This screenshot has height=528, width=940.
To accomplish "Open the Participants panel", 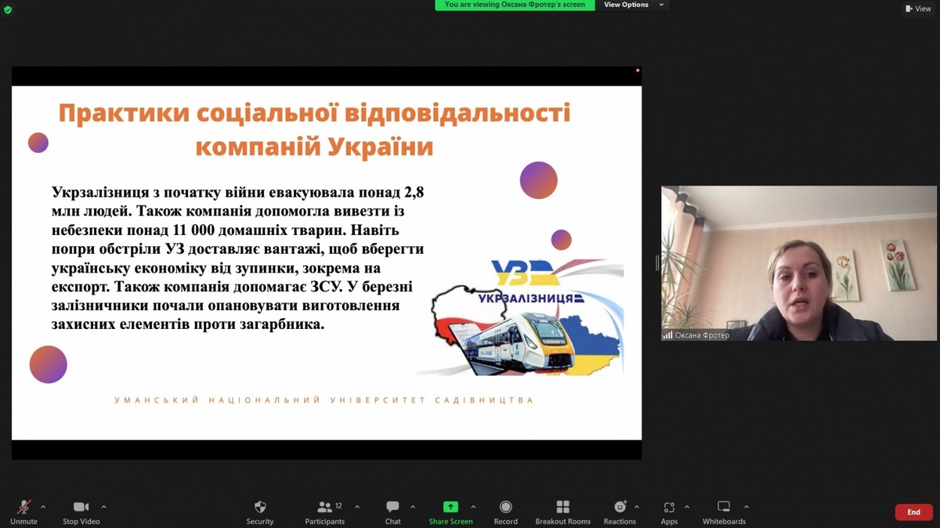I will click(324, 512).
